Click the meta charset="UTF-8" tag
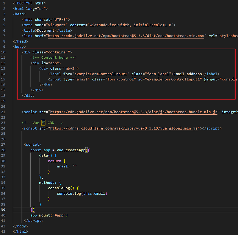Viewport: 238px width, 235px height. 46,19
